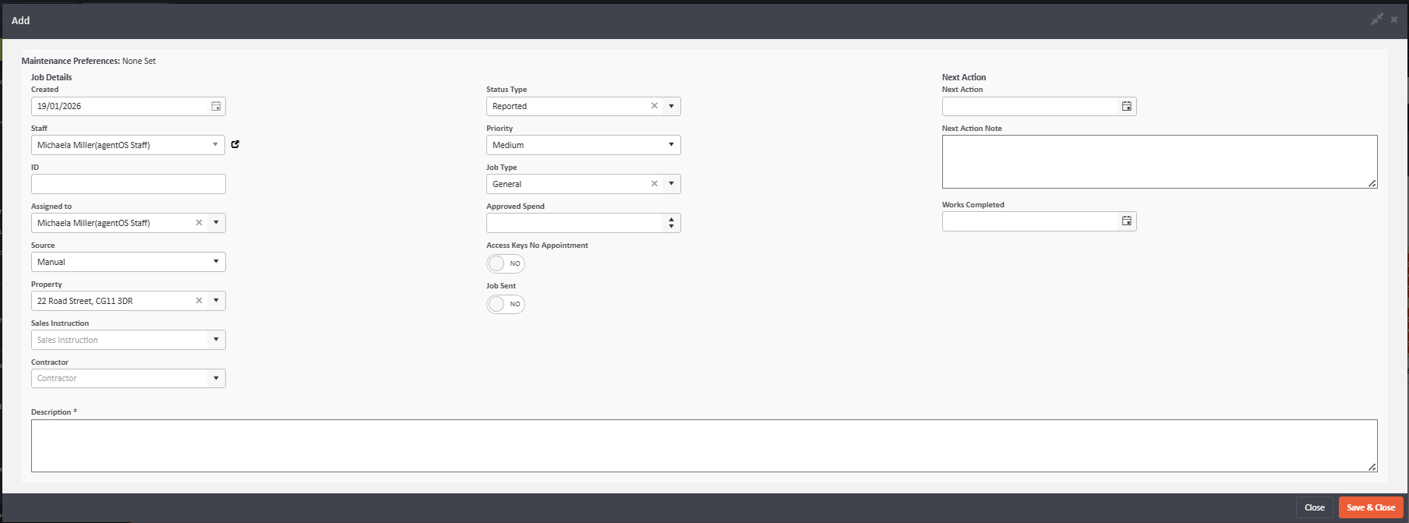Open the Source dropdown showing Manual

[215, 262]
